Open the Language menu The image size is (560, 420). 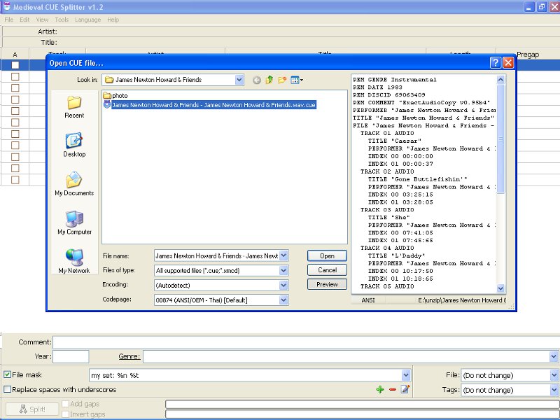point(88,20)
